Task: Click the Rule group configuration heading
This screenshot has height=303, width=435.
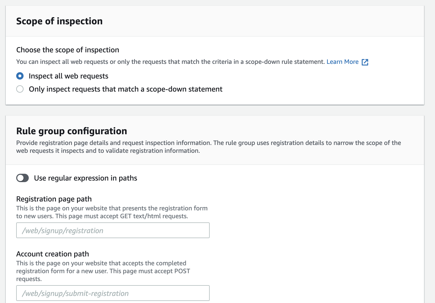Action: pyautogui.click(x=72, y=131)
